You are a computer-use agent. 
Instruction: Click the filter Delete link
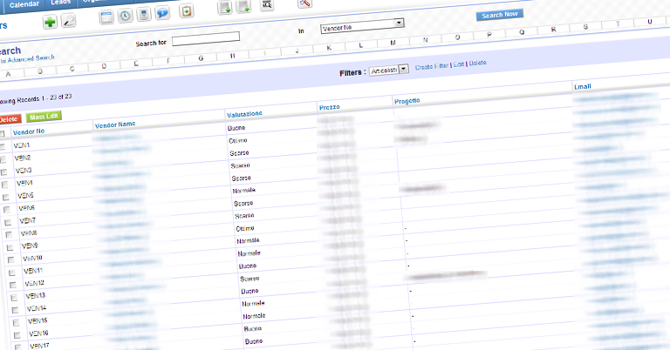(478, 63)
